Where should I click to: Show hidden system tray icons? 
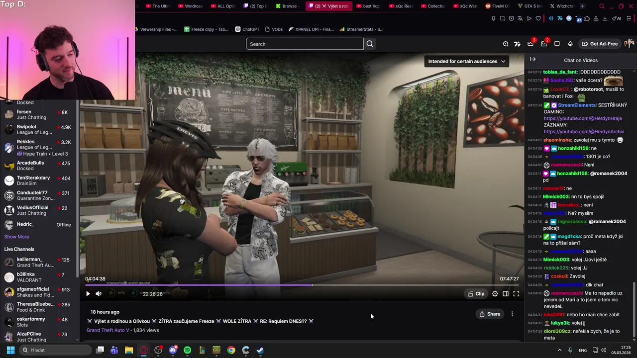(x=559, y=350)
